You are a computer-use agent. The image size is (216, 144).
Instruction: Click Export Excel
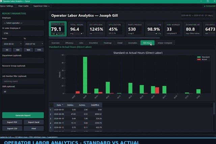(x=34, y=122)
